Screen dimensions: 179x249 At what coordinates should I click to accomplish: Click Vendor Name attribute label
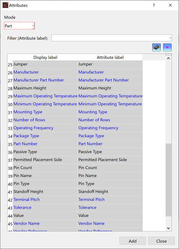(110, 223)
